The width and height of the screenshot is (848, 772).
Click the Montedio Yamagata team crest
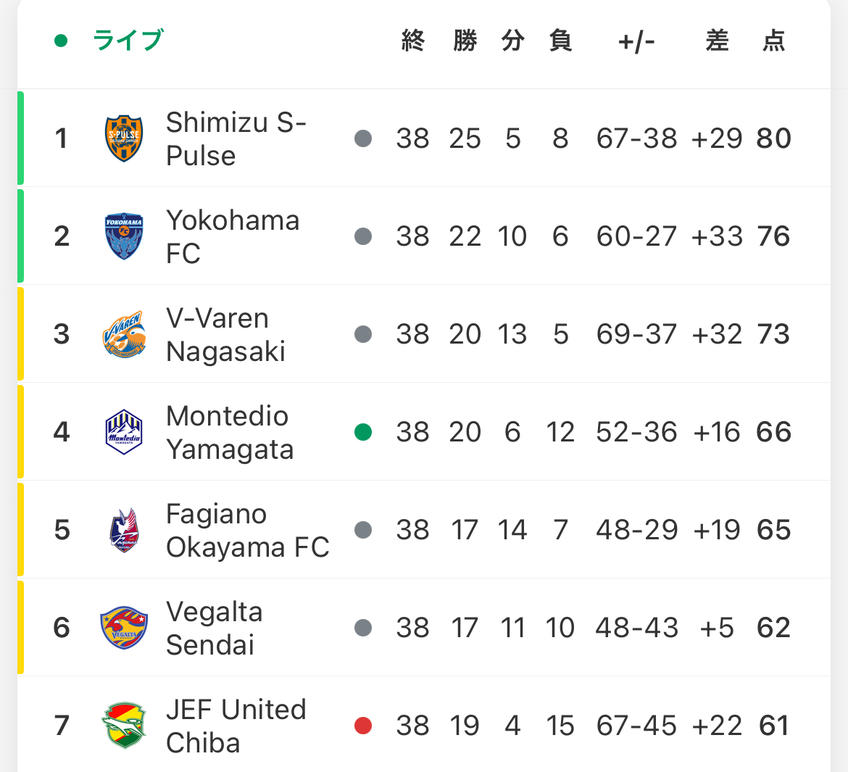124,432
